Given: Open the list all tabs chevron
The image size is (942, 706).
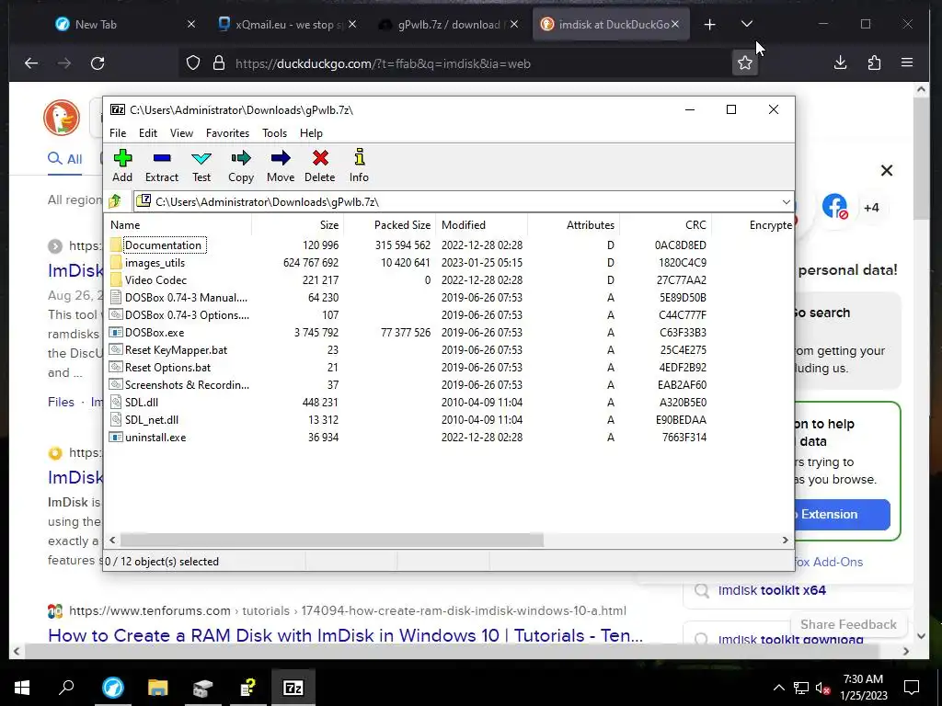Looking at the screenshot, I should [x=747, y=24].
